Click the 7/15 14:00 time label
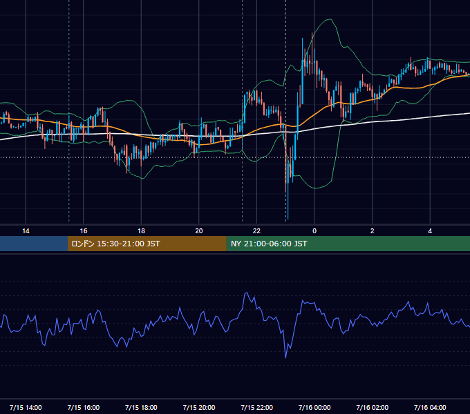This screenshot has height=414, width=470. click(x=26, y=407)
